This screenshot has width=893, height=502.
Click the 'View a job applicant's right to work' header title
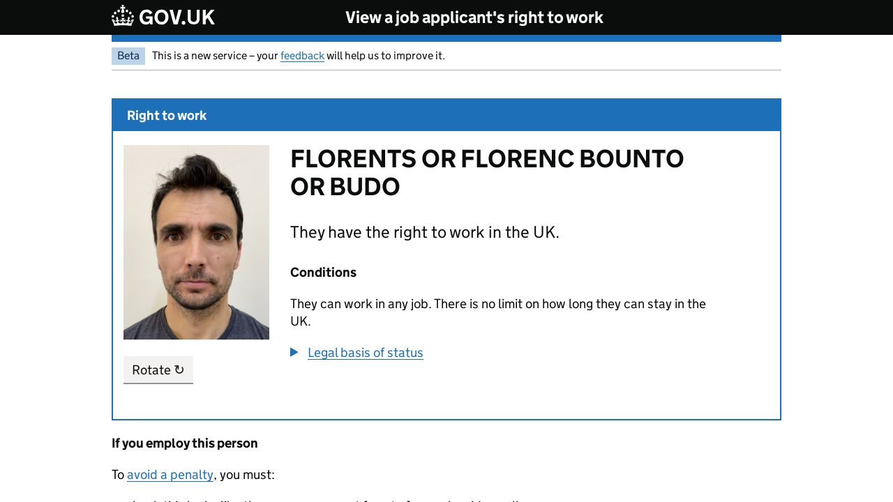coord(474,17)
